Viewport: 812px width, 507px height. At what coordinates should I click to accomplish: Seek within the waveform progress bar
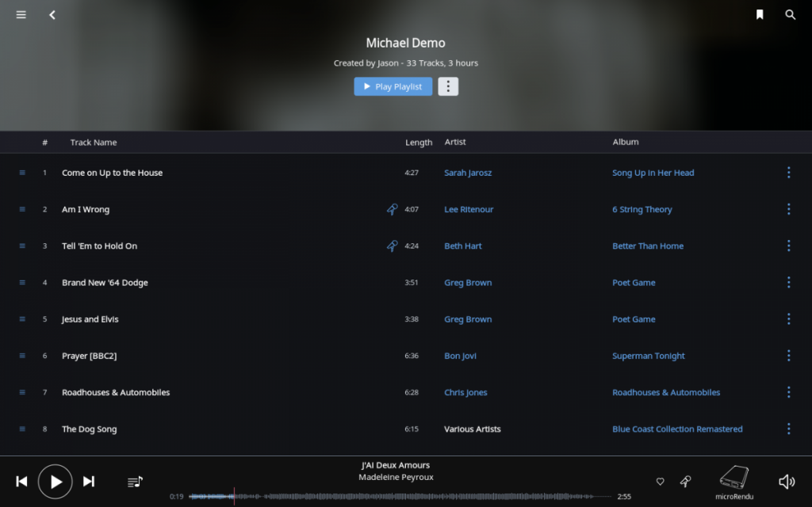[x=400, y=496]
